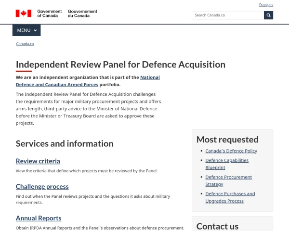Click the Most requested heading
Screen dimensions: 289x231
pos(227,140)
